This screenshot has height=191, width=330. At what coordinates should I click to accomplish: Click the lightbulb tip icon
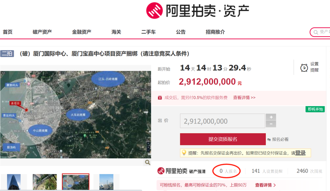click(184, 153)
